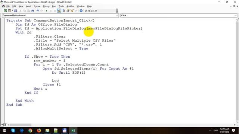Open the Properties Window icon
Screen dimensions: 239x134
click(x=68, y=11)
